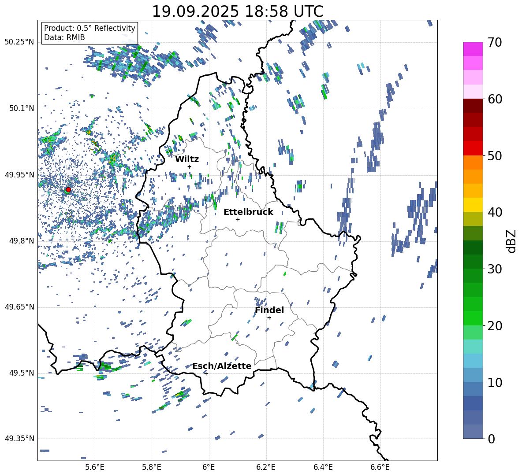Click the colorbar tick label 50
Viewport: 522px width, 476px height.
click(x=495, y=156)
